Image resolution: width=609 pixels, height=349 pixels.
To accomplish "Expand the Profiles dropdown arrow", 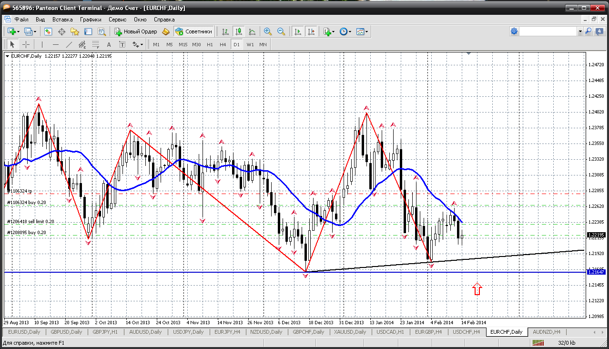I will click(x=35, y=31).
